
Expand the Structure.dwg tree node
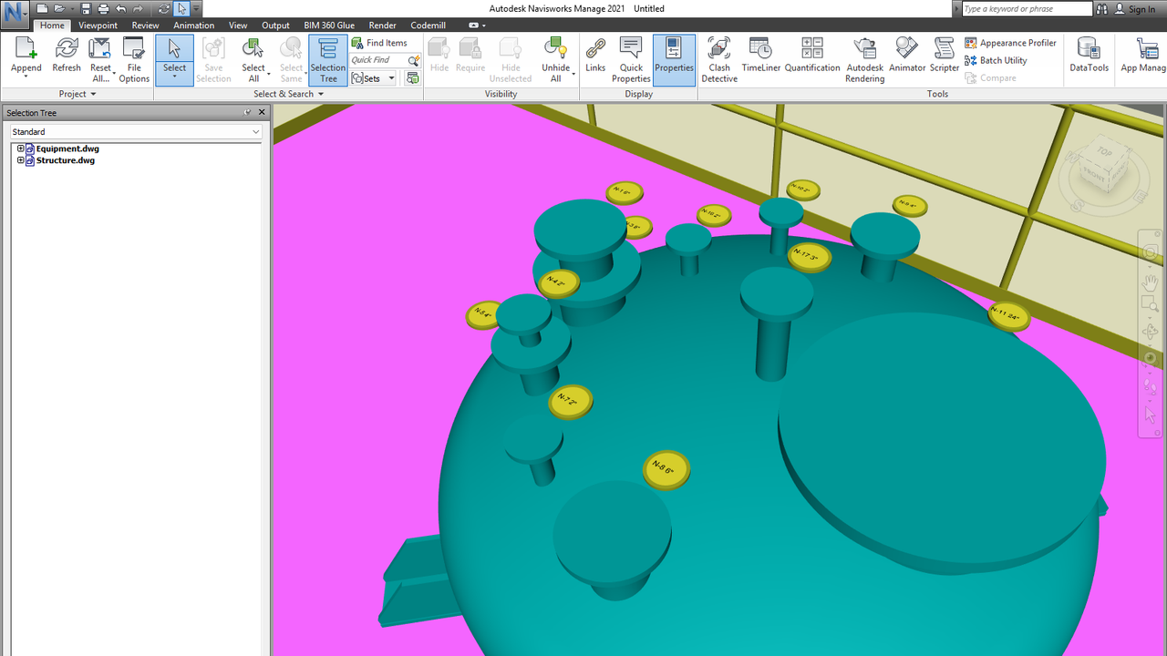click(x=20, y=160)
